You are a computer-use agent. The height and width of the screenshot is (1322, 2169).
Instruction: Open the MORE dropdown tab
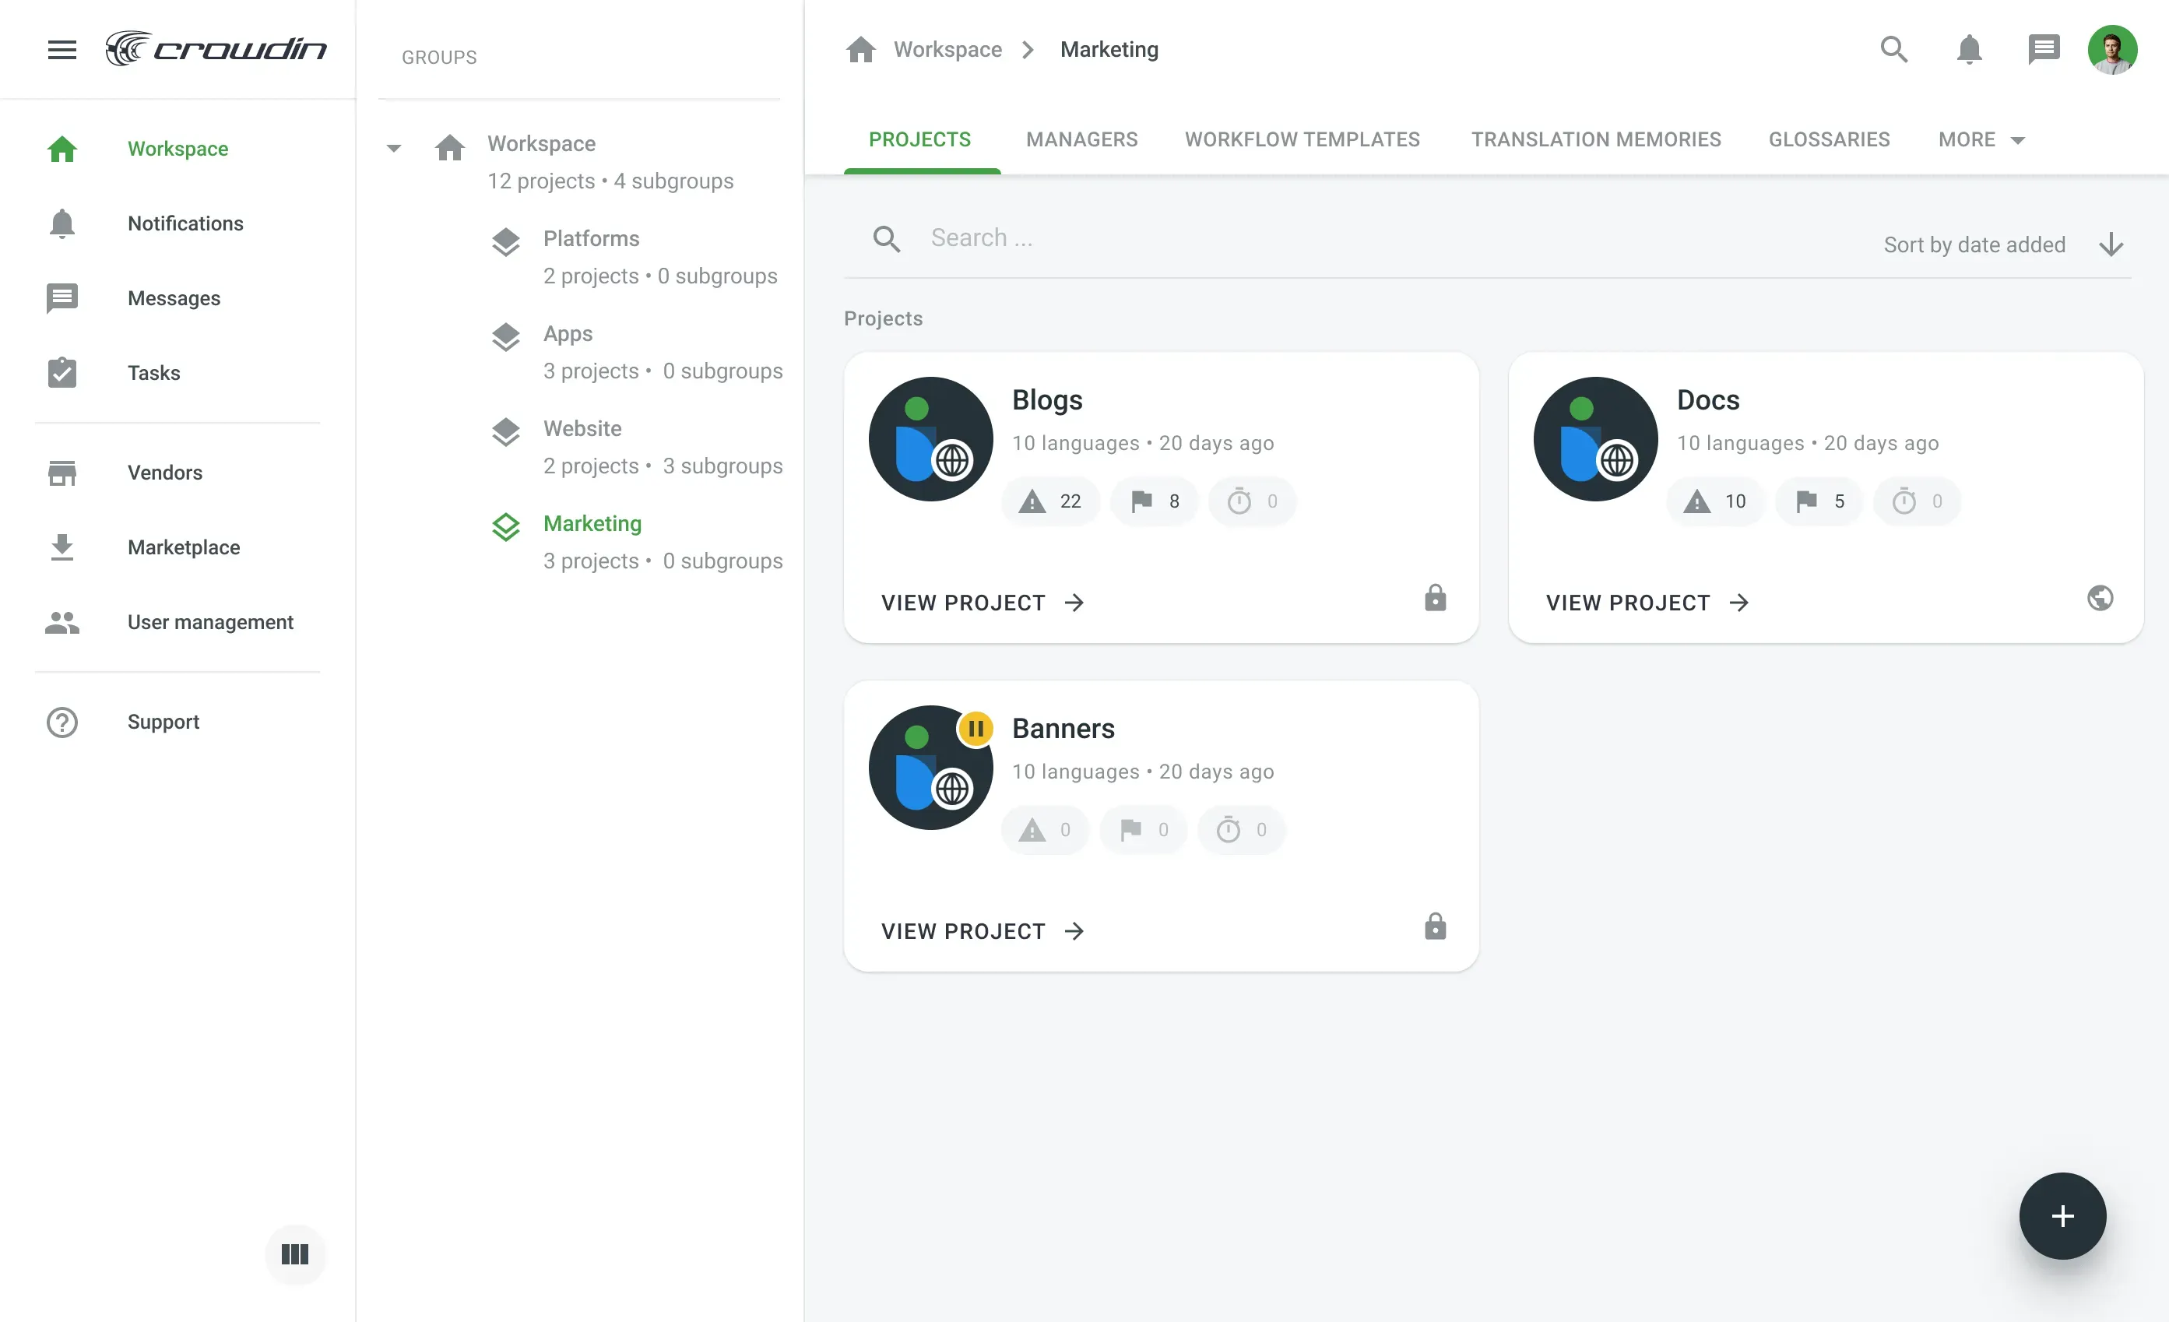point(1981,140)
